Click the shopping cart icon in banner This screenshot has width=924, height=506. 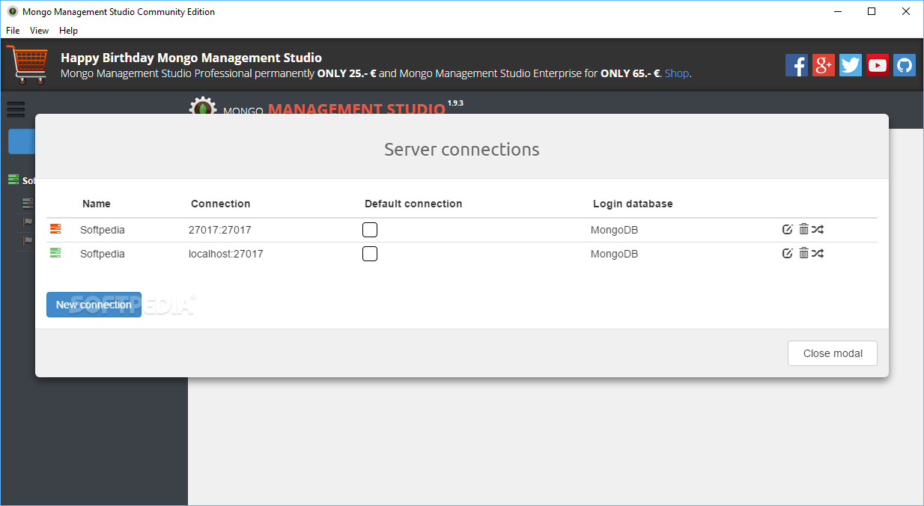point(27,64)
